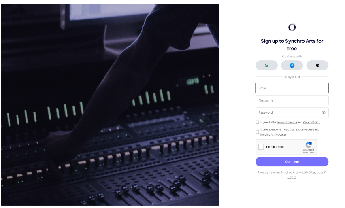Screen dimensions: 345x208
Task: Click the mixing console studio image
Action: point(110,105)
